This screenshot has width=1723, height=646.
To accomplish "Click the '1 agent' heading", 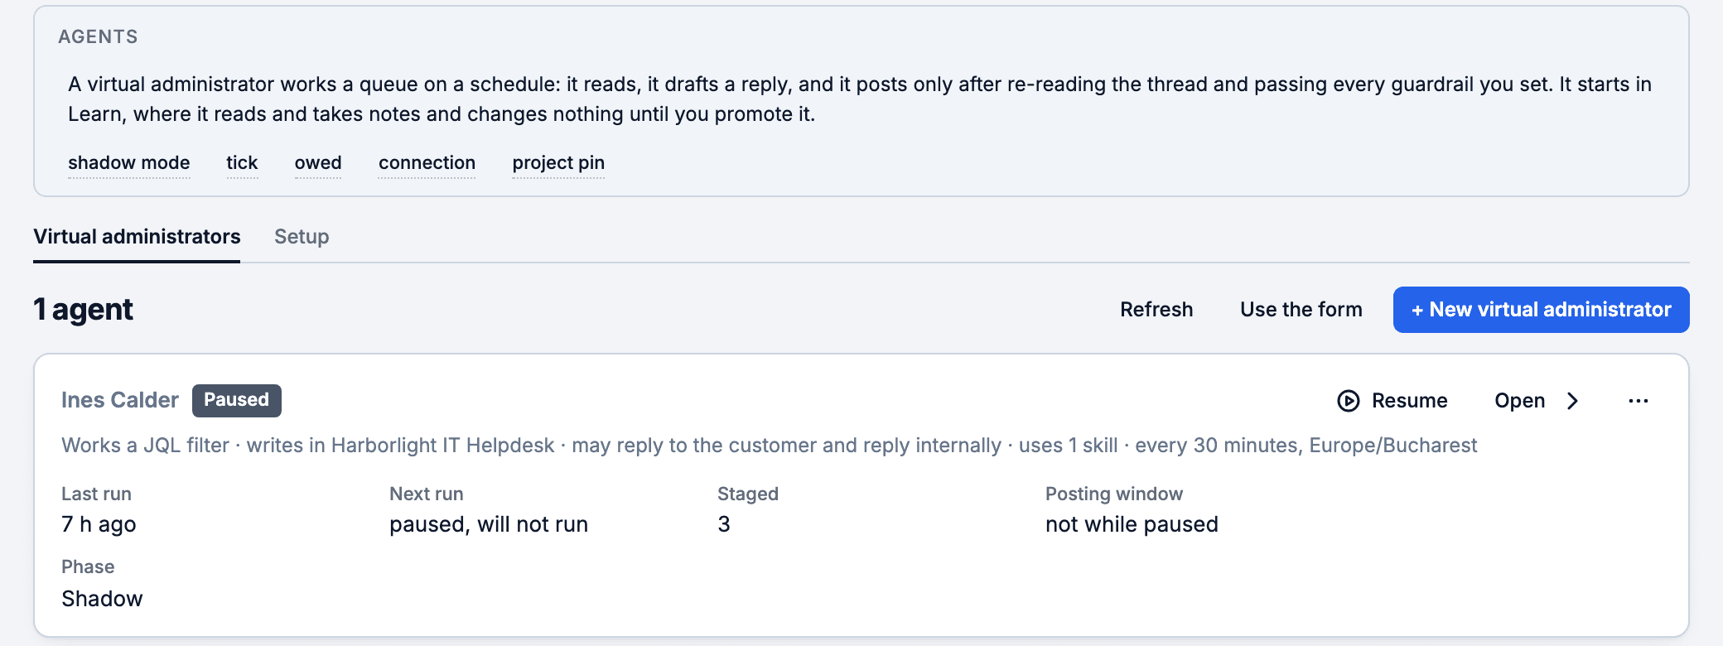I will 83,310.
